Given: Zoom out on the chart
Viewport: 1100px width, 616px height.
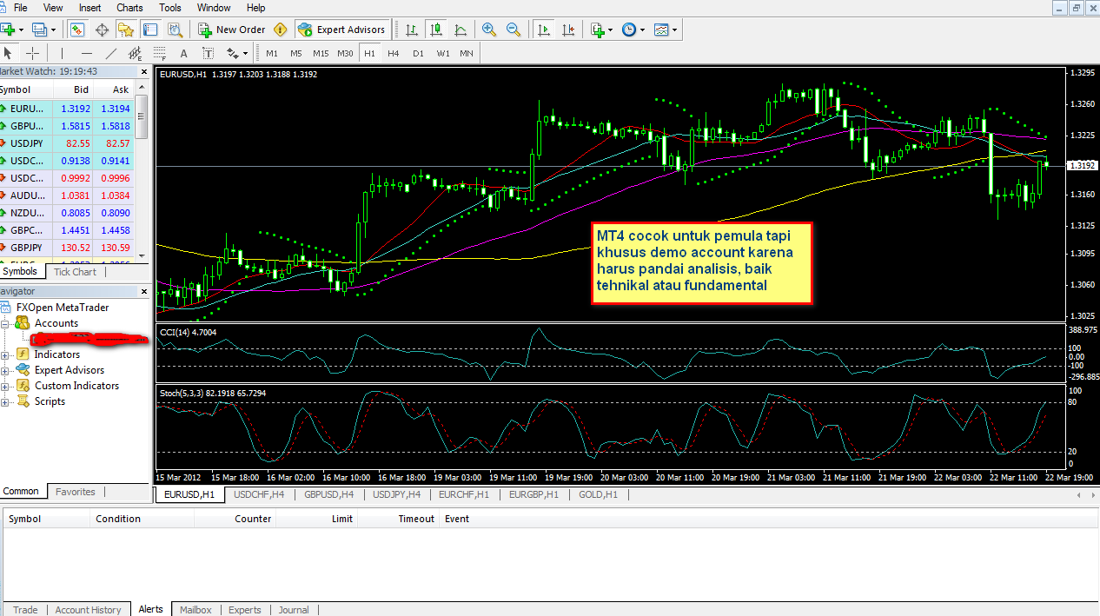Looking at the screenshot, I should [x=514, y=30].
